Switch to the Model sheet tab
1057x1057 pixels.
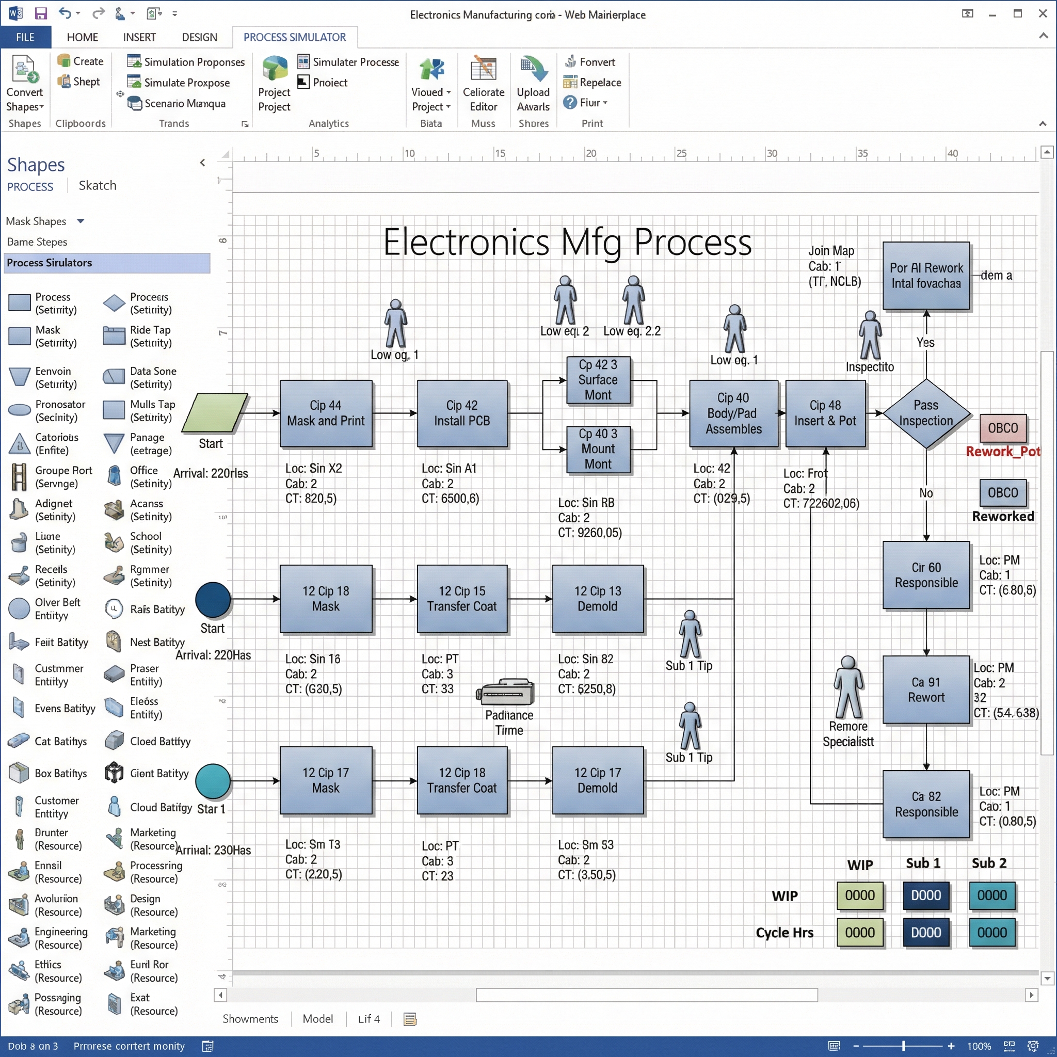[317, 1019]
